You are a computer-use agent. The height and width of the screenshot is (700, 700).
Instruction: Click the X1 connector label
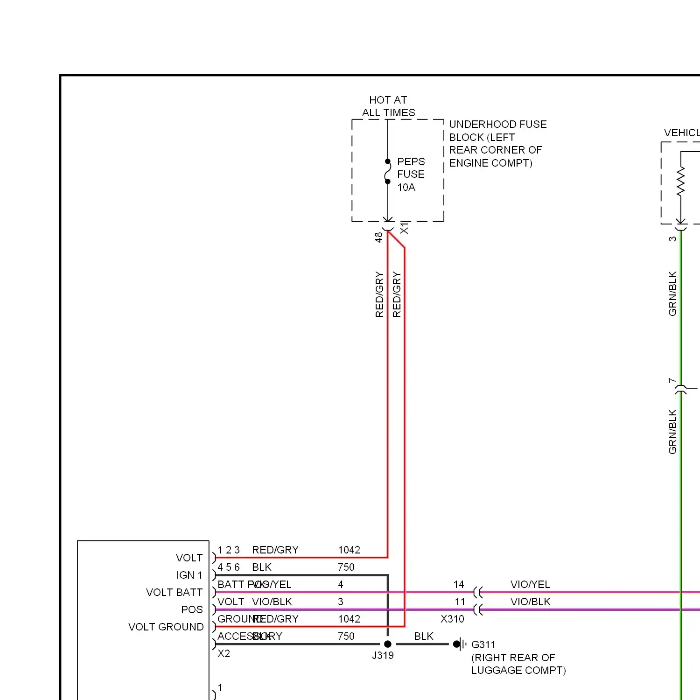[404, 228]
